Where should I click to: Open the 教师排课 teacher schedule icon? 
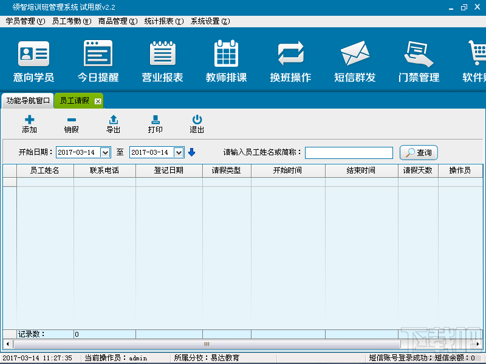pos(226,61)
